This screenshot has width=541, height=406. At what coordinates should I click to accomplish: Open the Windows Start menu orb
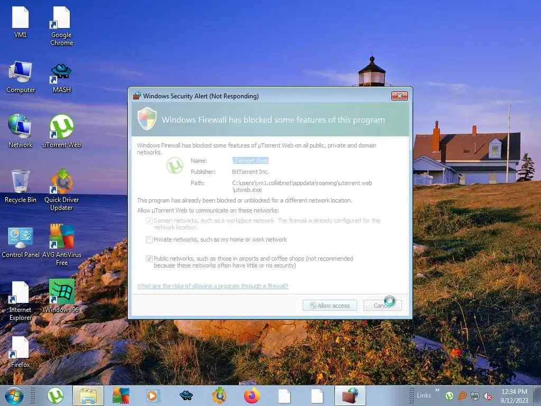pos(14,395)
